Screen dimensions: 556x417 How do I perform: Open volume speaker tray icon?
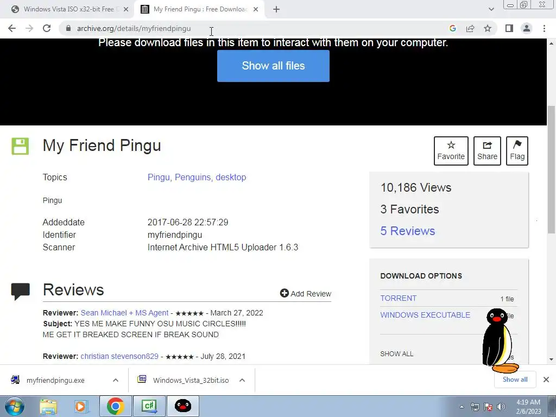pyautogui.click(x=501, y=407)
